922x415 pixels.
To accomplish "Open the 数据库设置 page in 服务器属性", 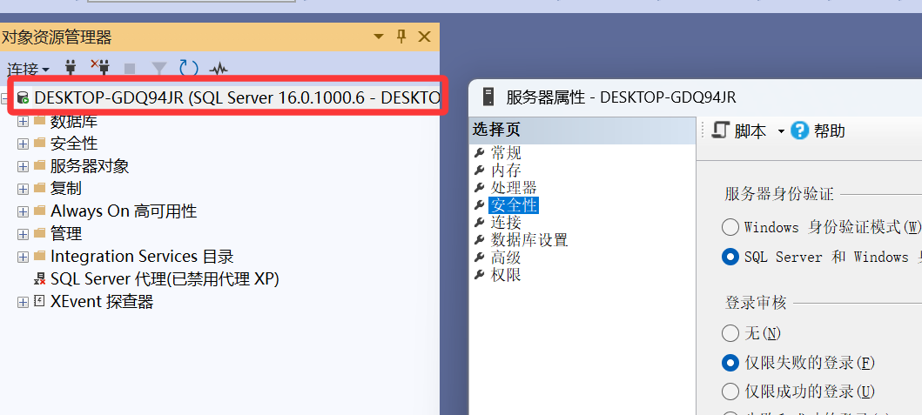I will click(x=529, y=240).
